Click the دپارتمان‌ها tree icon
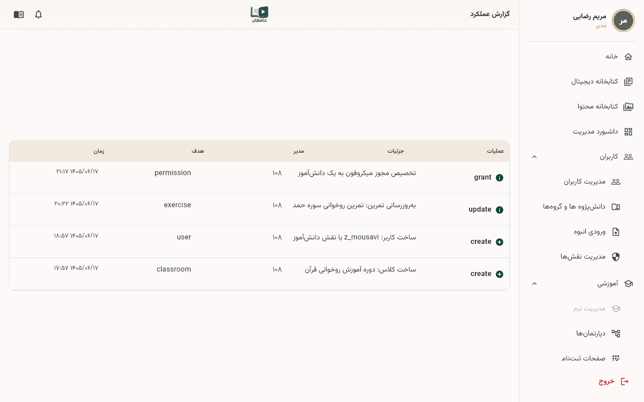The width and height of the screenshot is (644, 402). point(616,333)
